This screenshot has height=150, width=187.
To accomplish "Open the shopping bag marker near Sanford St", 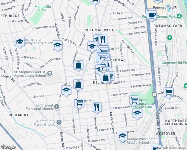I will click(78, 65).
